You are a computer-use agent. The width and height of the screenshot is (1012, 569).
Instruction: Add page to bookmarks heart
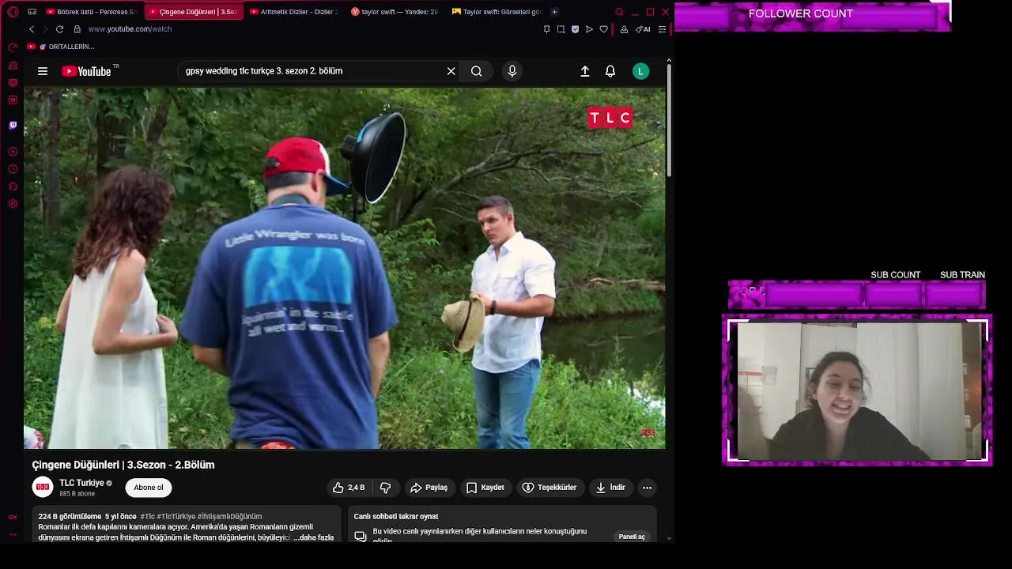tap(603, 29)
